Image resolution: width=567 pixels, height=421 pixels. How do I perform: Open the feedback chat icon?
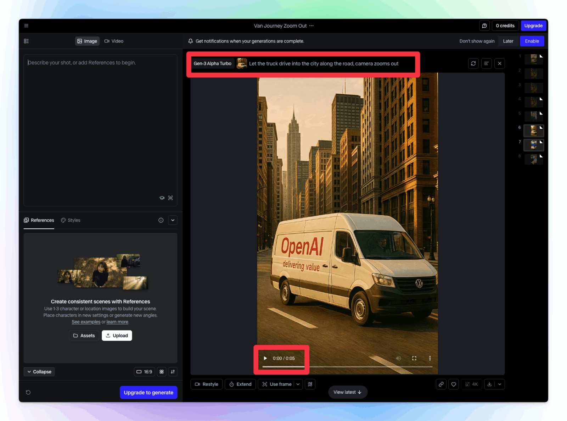(484, 26)
